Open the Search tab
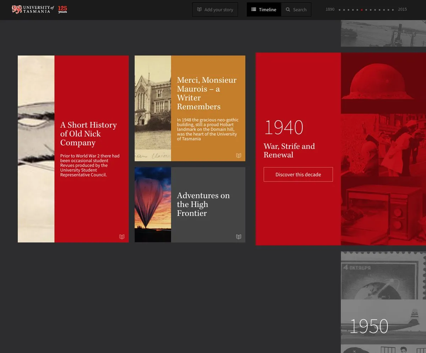This screenshot has width=426, height=353. (x=296, y=10)
